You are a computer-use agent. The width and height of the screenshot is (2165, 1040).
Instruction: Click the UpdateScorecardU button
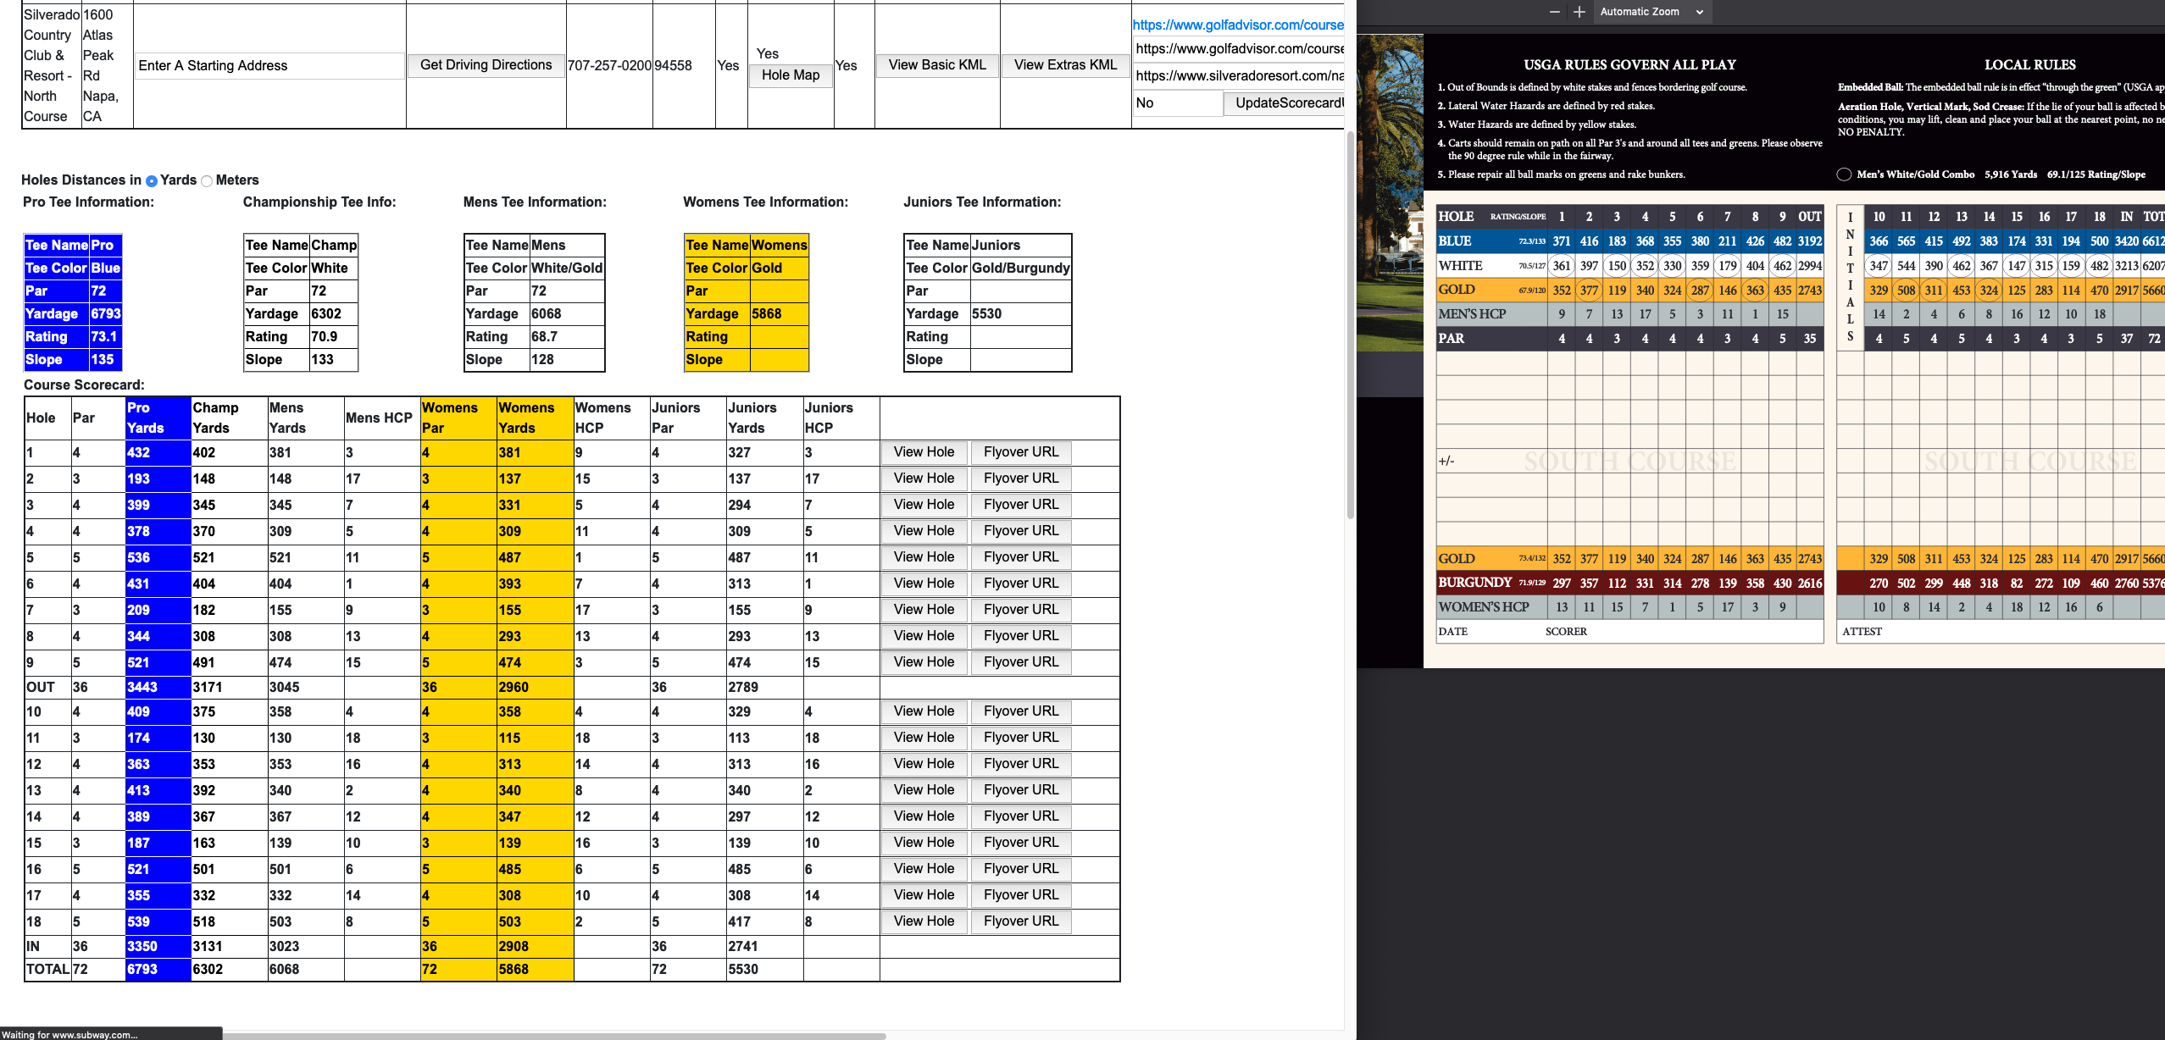pyautogui.click(x=1285, y=102)
